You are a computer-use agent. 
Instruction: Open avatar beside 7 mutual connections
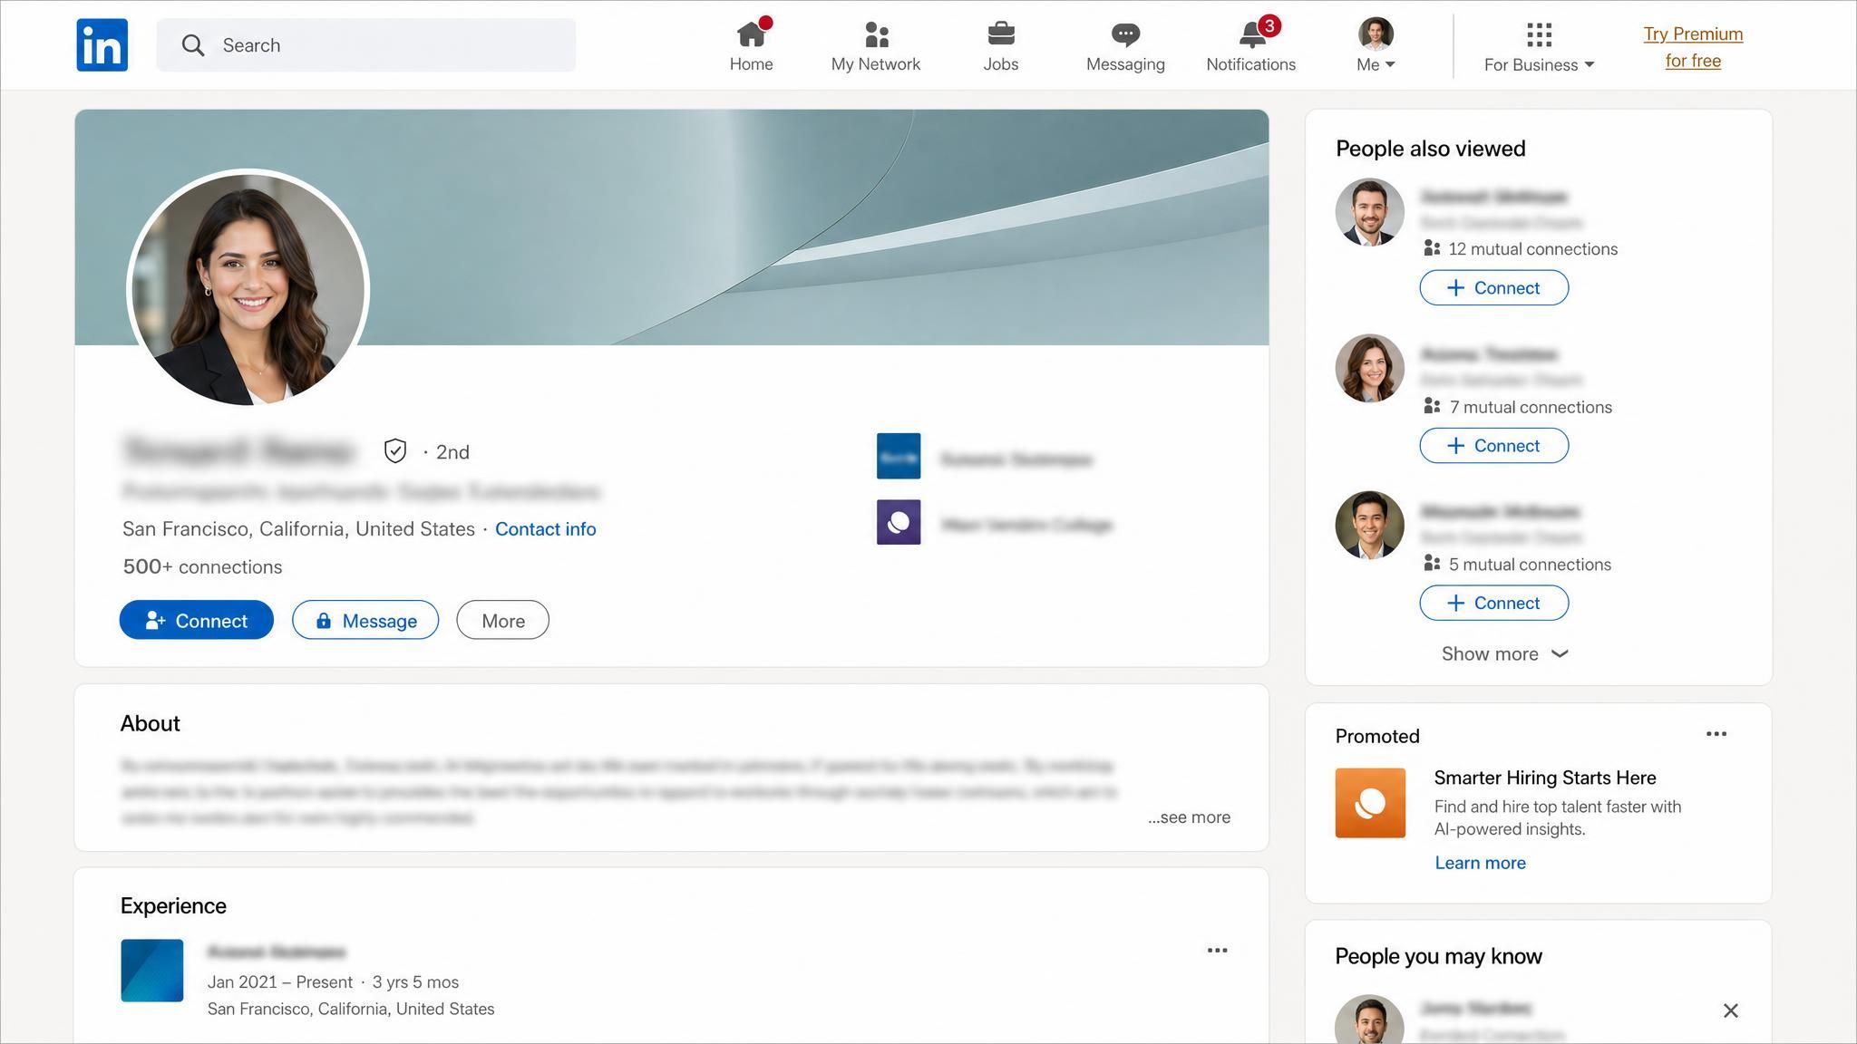[x=1369, y=368]
